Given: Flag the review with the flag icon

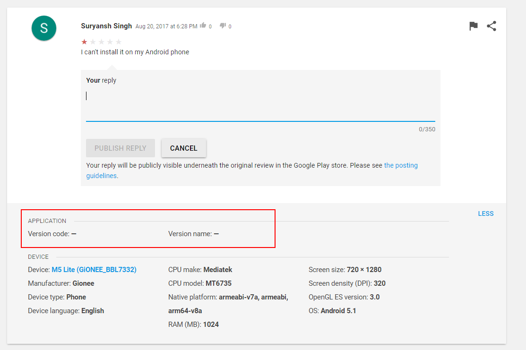Looking at the screenshot, I should [x=473, y=26].
